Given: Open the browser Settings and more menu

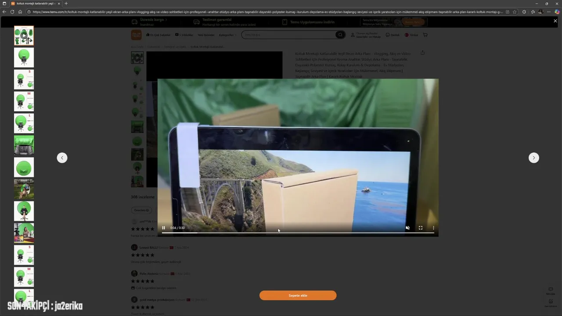Looking at the screenshot, I should tap(548, 12).
